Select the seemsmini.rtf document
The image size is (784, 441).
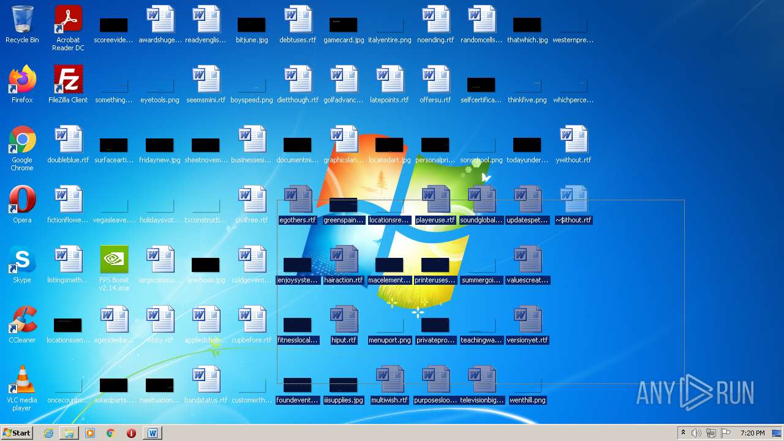click(206, 85)
